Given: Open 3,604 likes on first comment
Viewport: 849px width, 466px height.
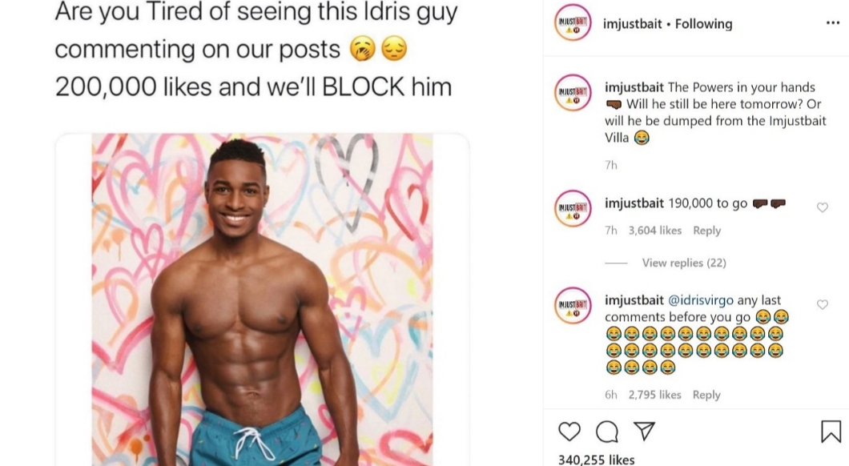Looking at the screenshot, I should click(654, 230).
